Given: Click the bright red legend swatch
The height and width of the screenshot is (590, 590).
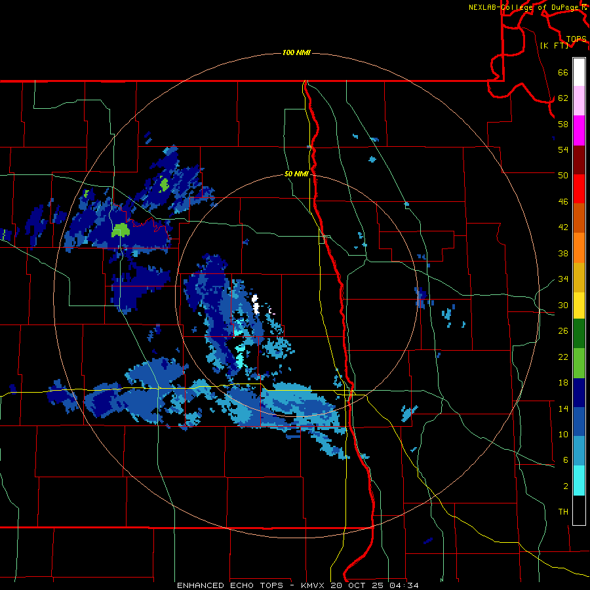Looking at the screenshot, I should (x=579, y=189).
